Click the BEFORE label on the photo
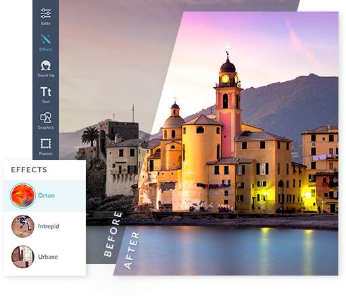This screenshot has height=304, width=346. tap(113, 234)
